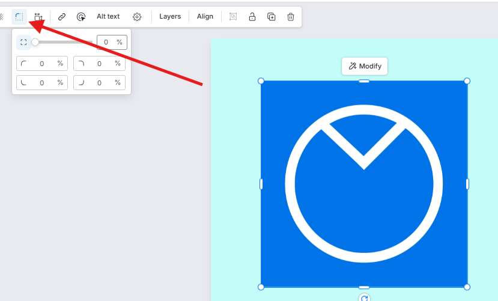Click the duplicate icon in toolbar

coord(272,17)
